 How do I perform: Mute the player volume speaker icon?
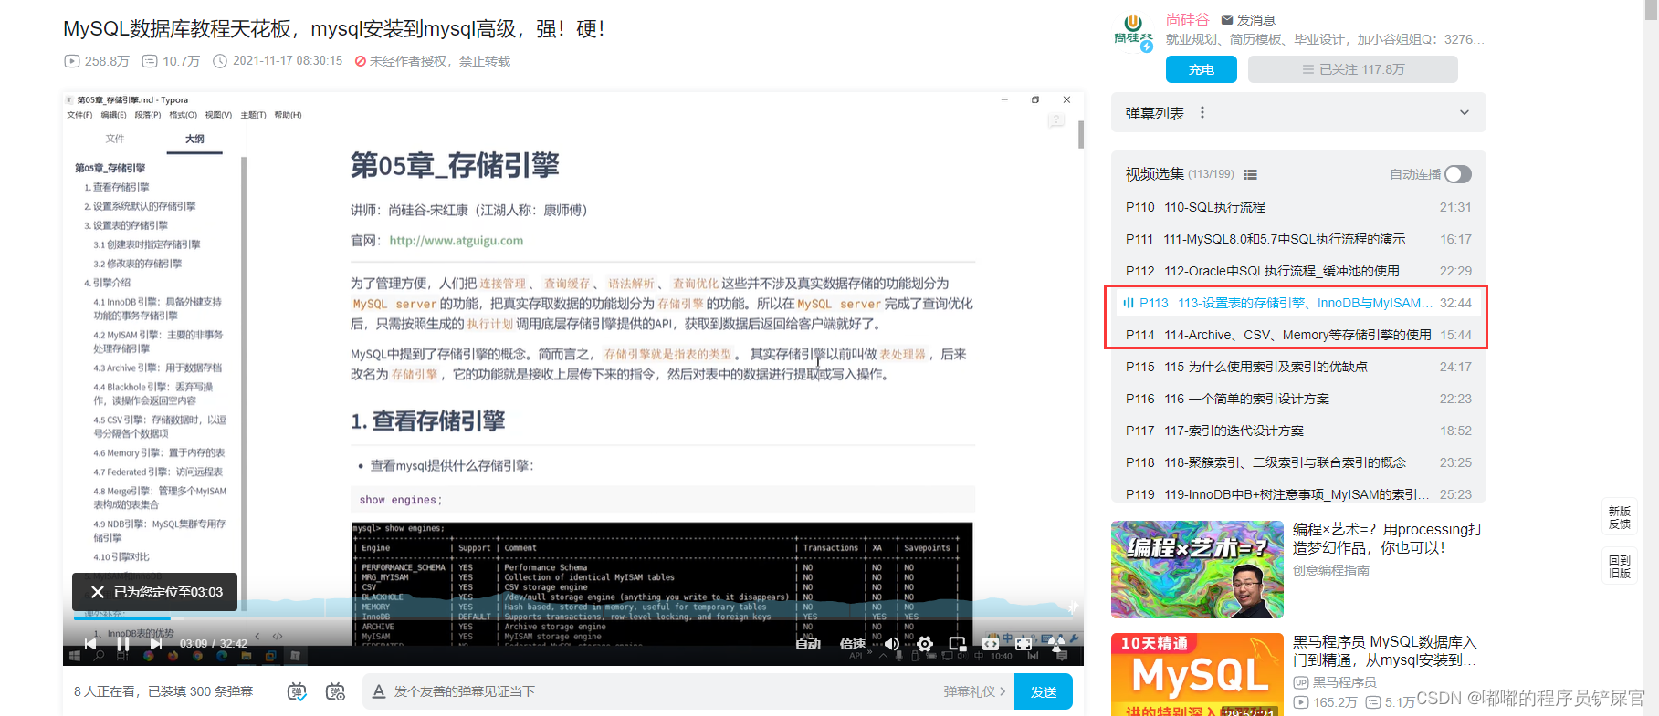pyautogui.click(x=892, y=644)
